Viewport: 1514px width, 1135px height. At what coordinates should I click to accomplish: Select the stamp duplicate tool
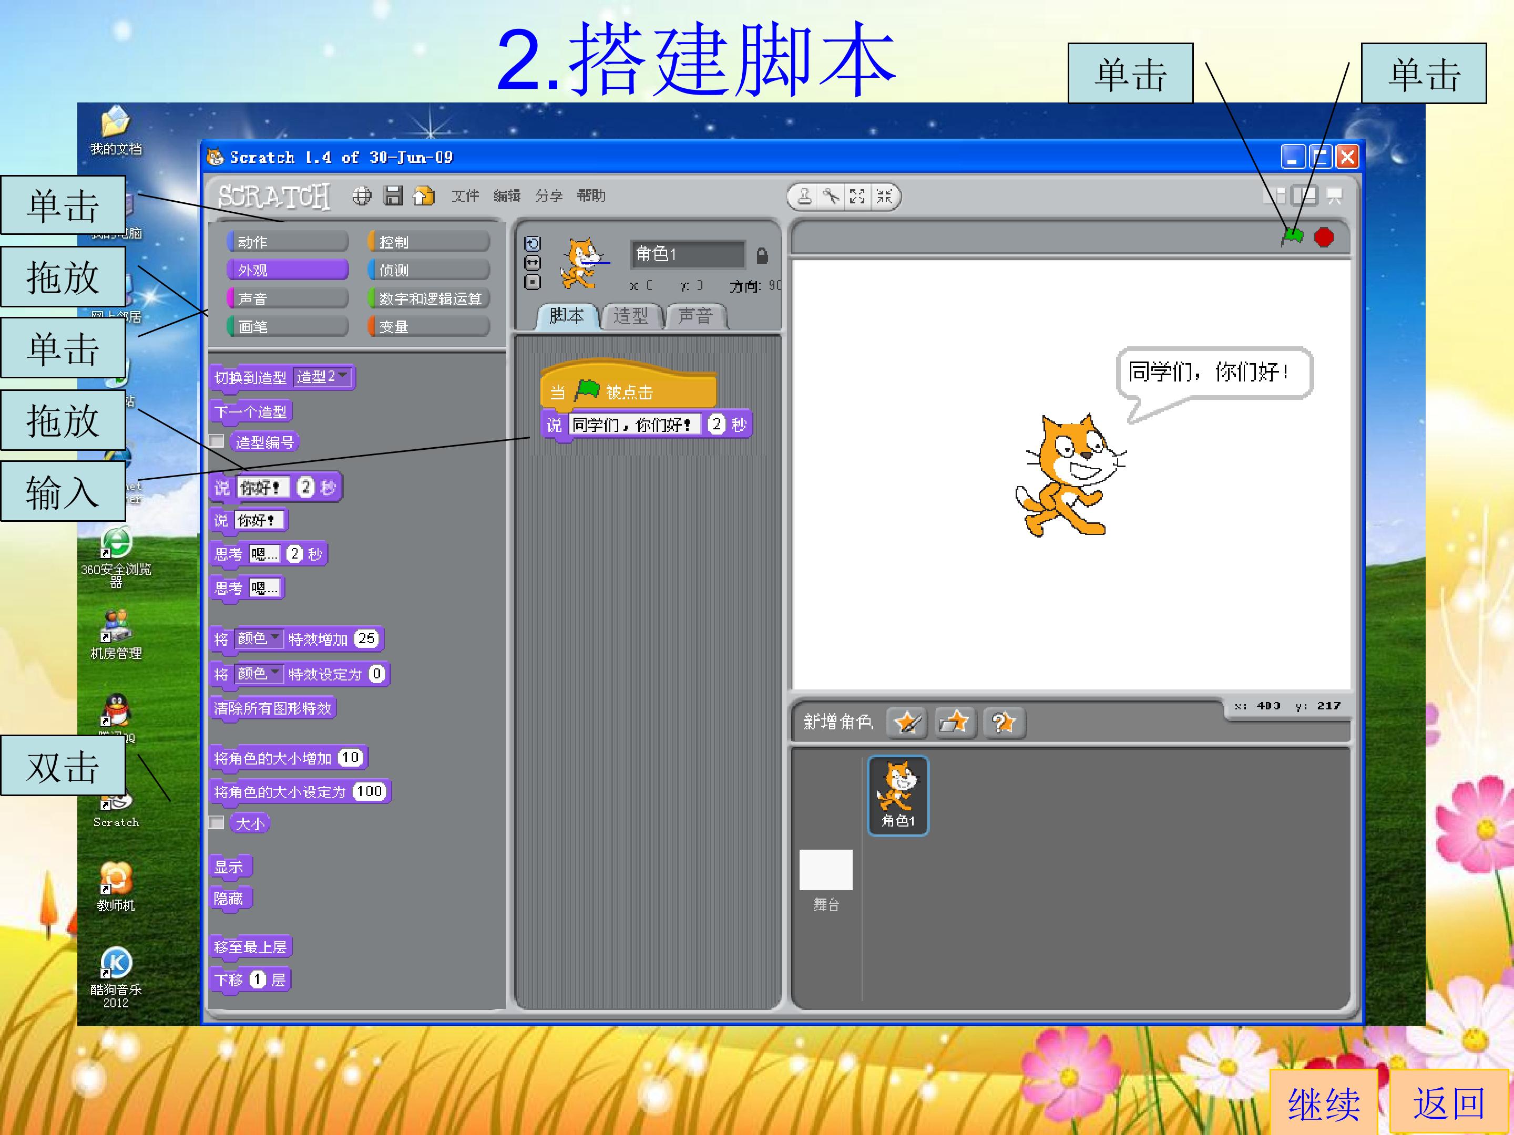click(x=805, y=197)
